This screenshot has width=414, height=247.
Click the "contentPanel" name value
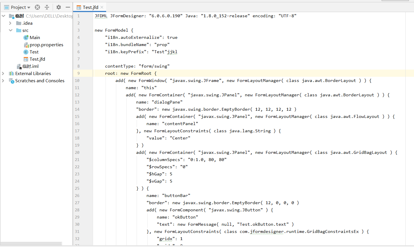(180, 124)
